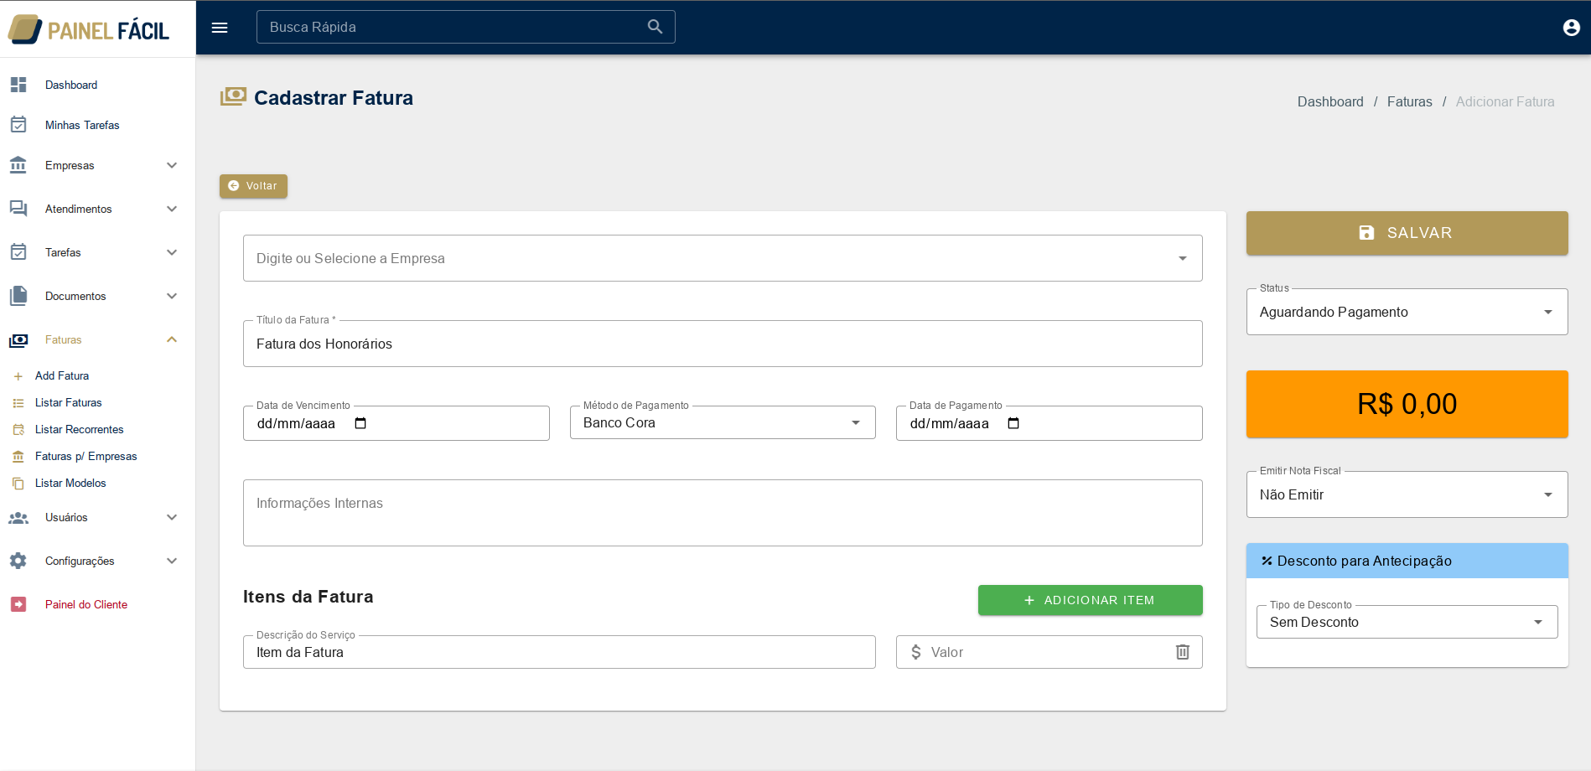Click the Faturas money icon in sidebar
This screenshot has width=1591, height=771.
pyautogui.click(x=18, y=339)
